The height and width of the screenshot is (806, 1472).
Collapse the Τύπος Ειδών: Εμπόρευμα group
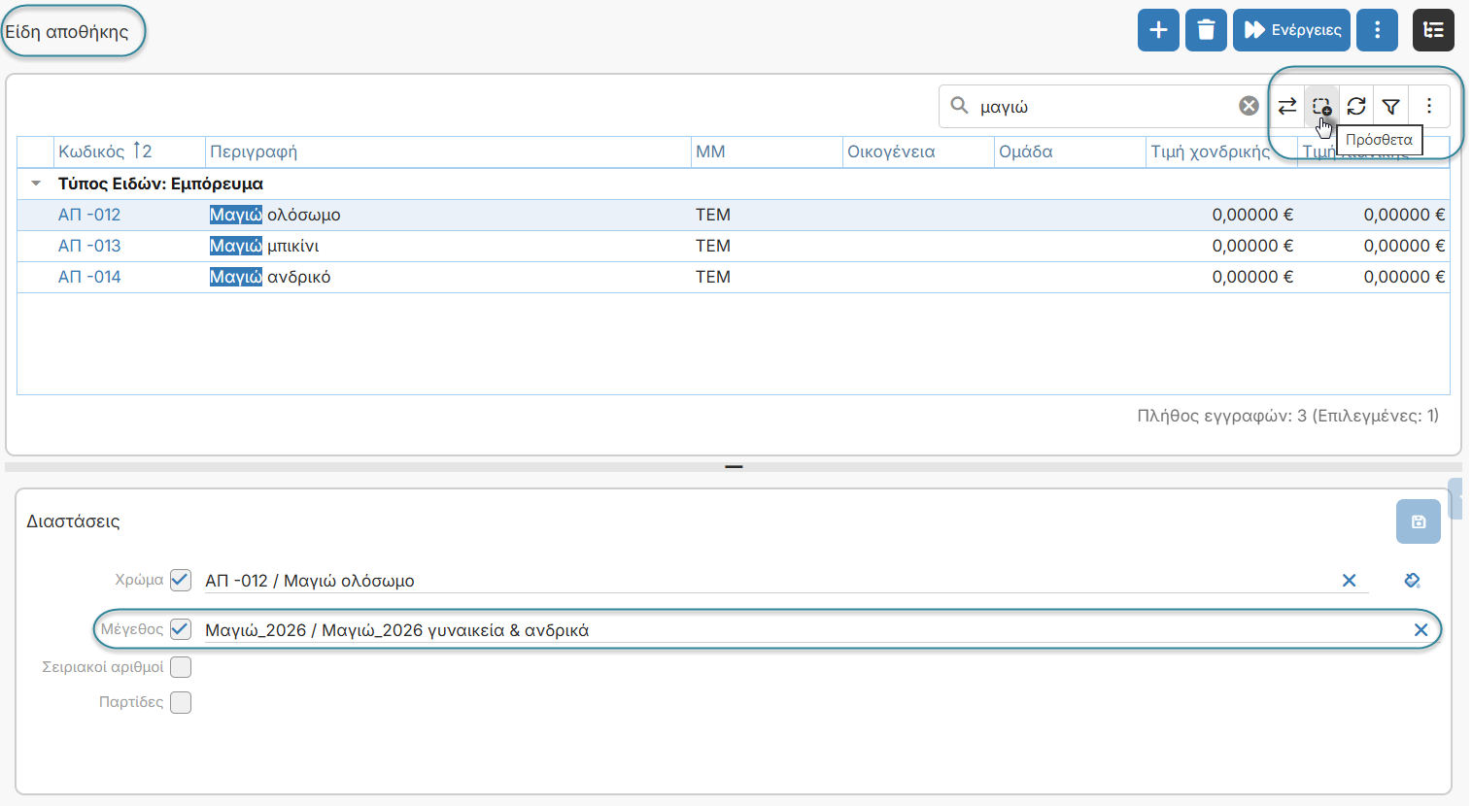tap(36, 184)
